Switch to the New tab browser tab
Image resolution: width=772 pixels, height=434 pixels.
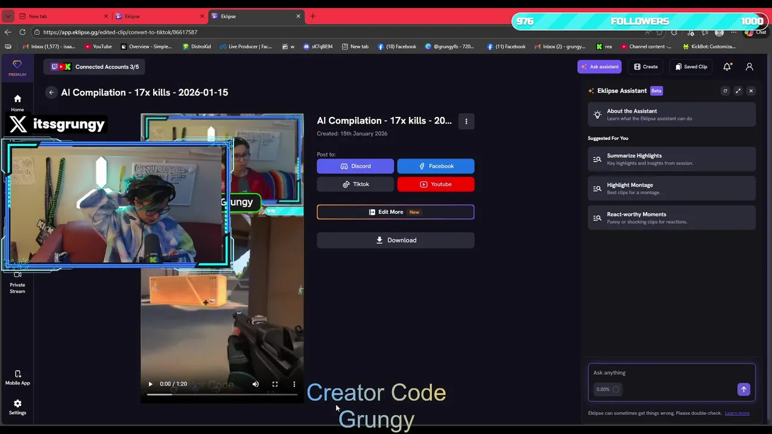[63, 16]
